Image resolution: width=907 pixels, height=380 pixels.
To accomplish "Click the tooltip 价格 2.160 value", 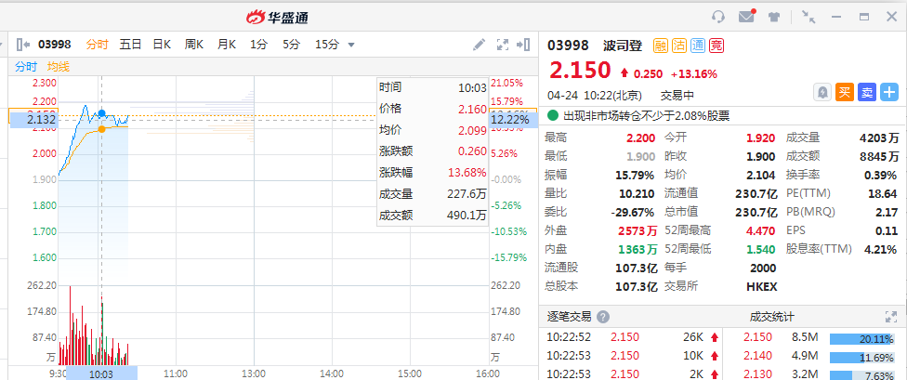I will (x=472, y=109).
